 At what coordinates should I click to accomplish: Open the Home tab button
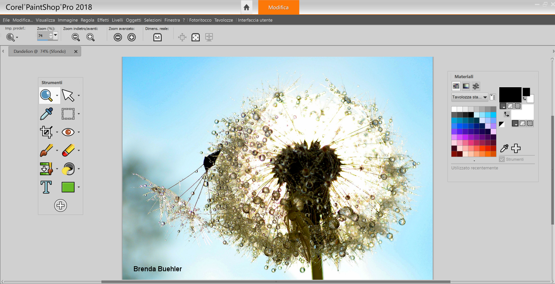click(x=246, y=7)
